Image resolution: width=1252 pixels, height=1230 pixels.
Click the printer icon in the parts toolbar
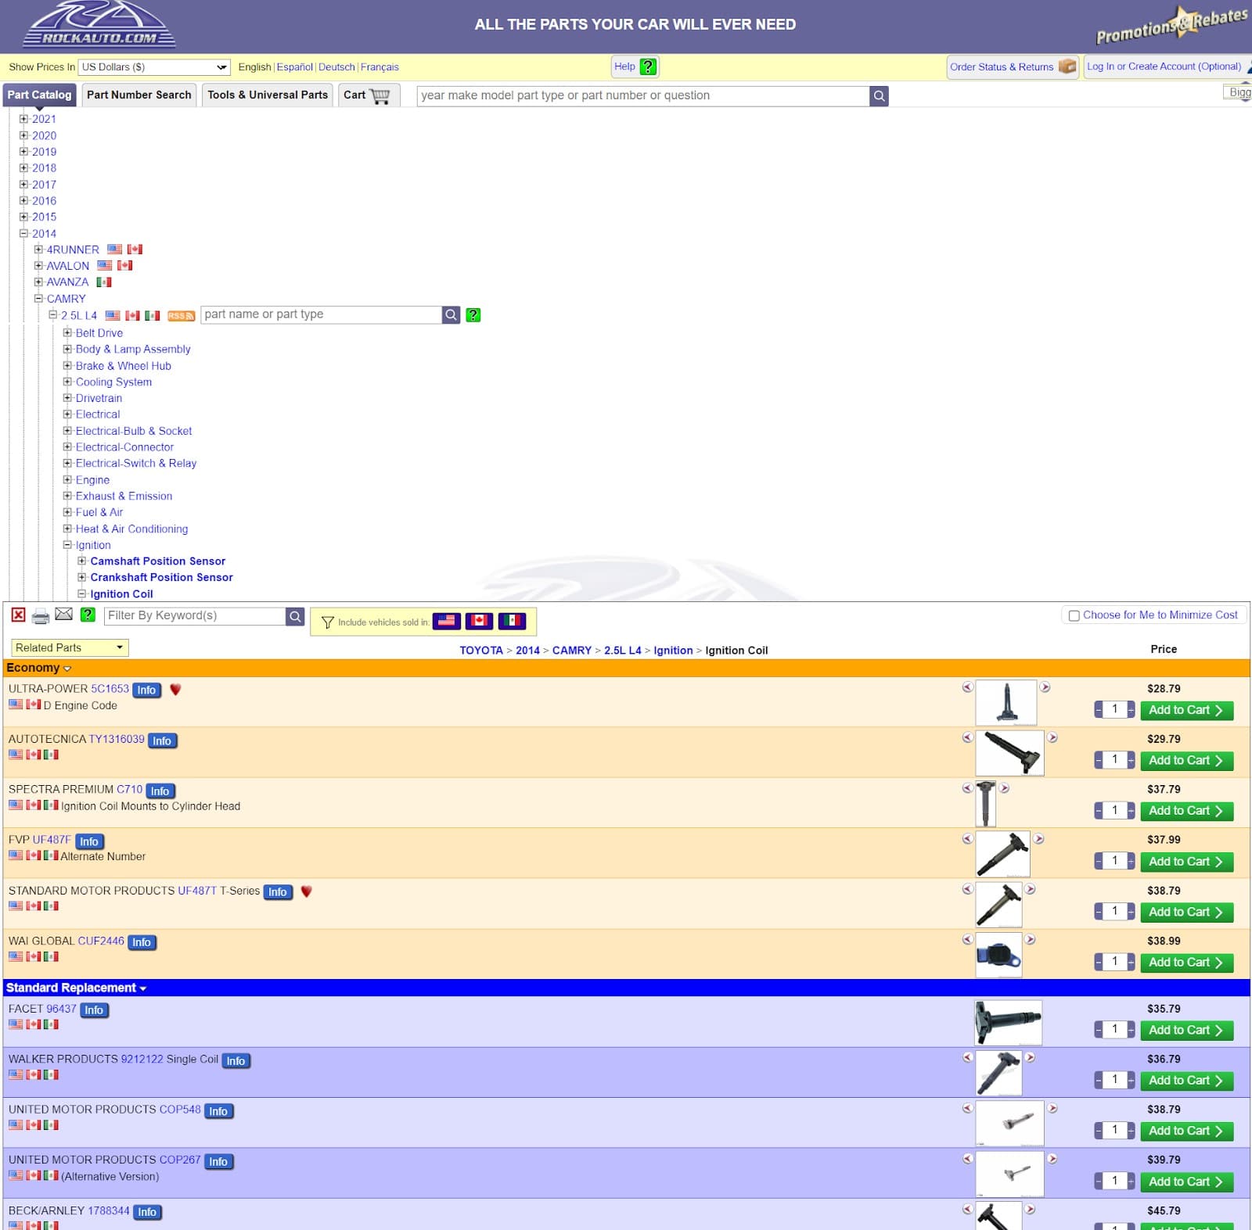pyautogui.click(x=41, y=616)
